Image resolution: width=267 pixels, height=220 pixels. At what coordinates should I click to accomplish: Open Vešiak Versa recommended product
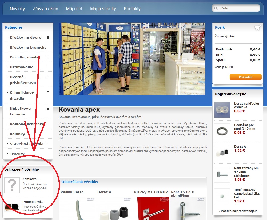[x=72, y=192]
